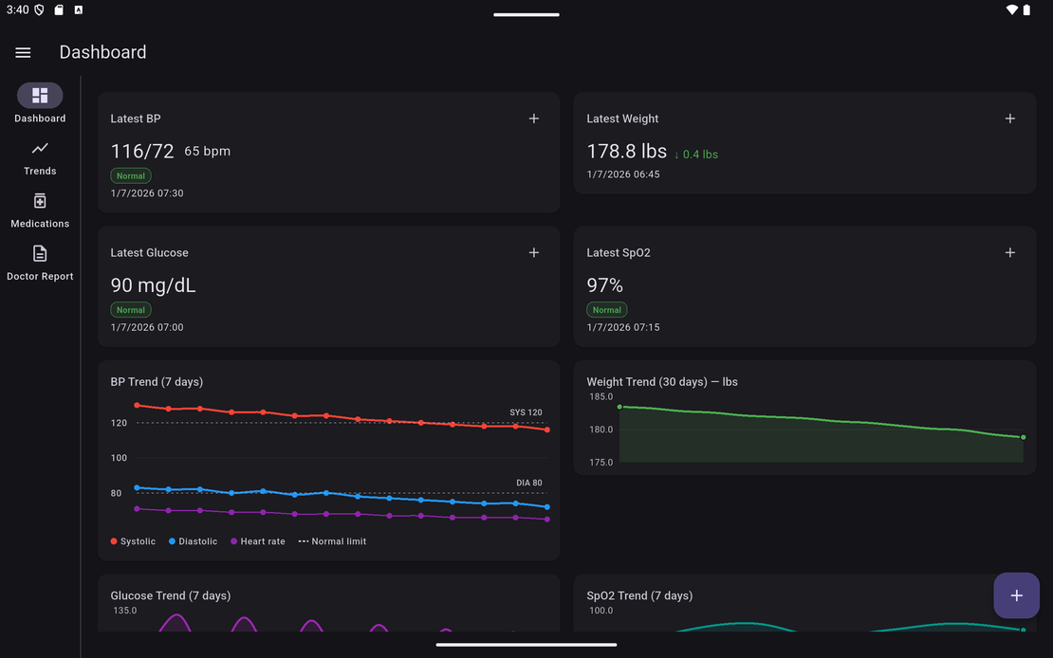Click the Systolic legend item
The width and height of the screenshot is (1053, 658).
point(133,541)
